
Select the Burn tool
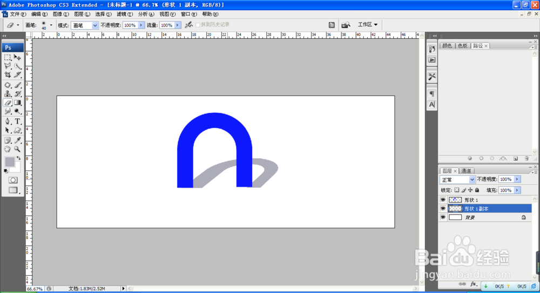(x=18, y=111)
